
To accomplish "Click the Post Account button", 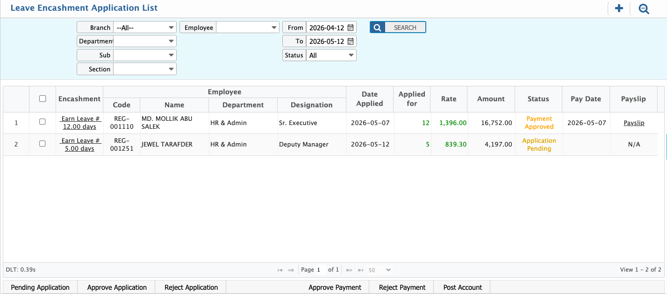I will [462, 287].
